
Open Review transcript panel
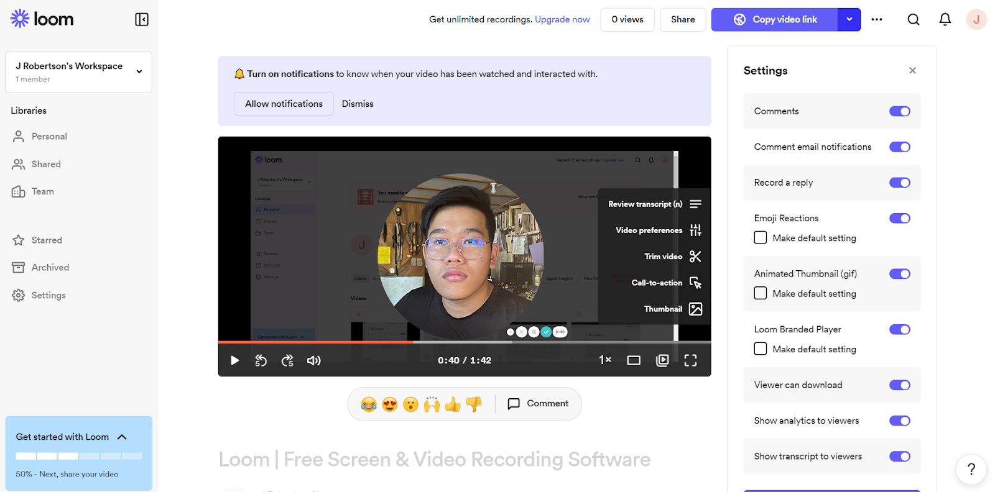click(x=655, y=204)
